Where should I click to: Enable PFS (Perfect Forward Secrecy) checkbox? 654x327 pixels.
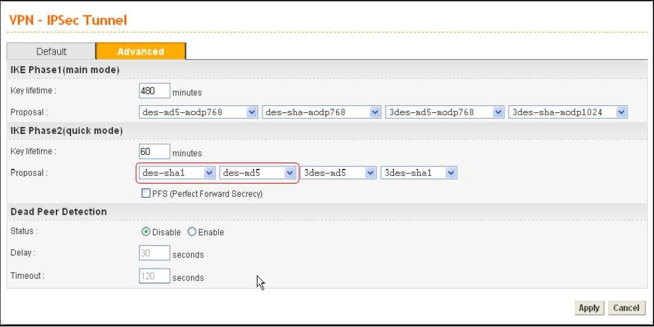146,194
